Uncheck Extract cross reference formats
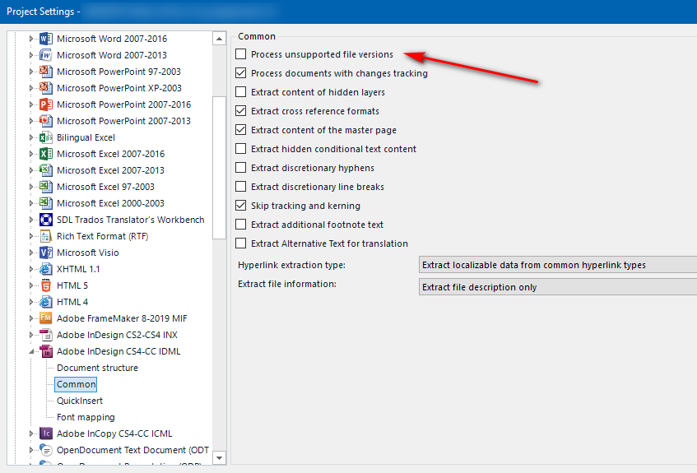The height and width of the screenshot is (473, 697). pos(240,111)
